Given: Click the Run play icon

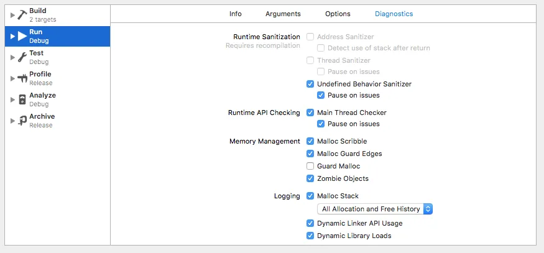Looking at the screenshot, I should (x=22, y=36).
